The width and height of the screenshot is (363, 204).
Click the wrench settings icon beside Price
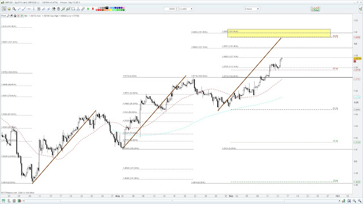point(8,16)
